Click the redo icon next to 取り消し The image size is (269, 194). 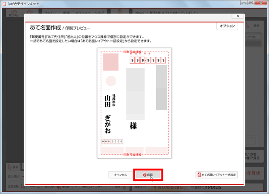[30, 12]
